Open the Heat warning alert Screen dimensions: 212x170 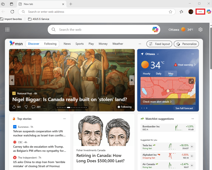[185, 65]
